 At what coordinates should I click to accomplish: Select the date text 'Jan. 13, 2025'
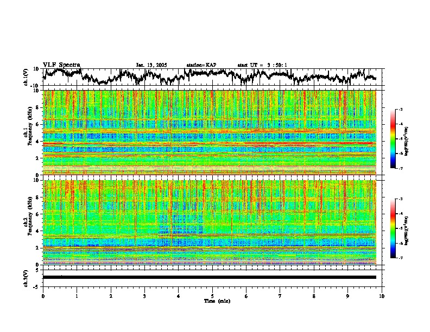tap(151, 65)
